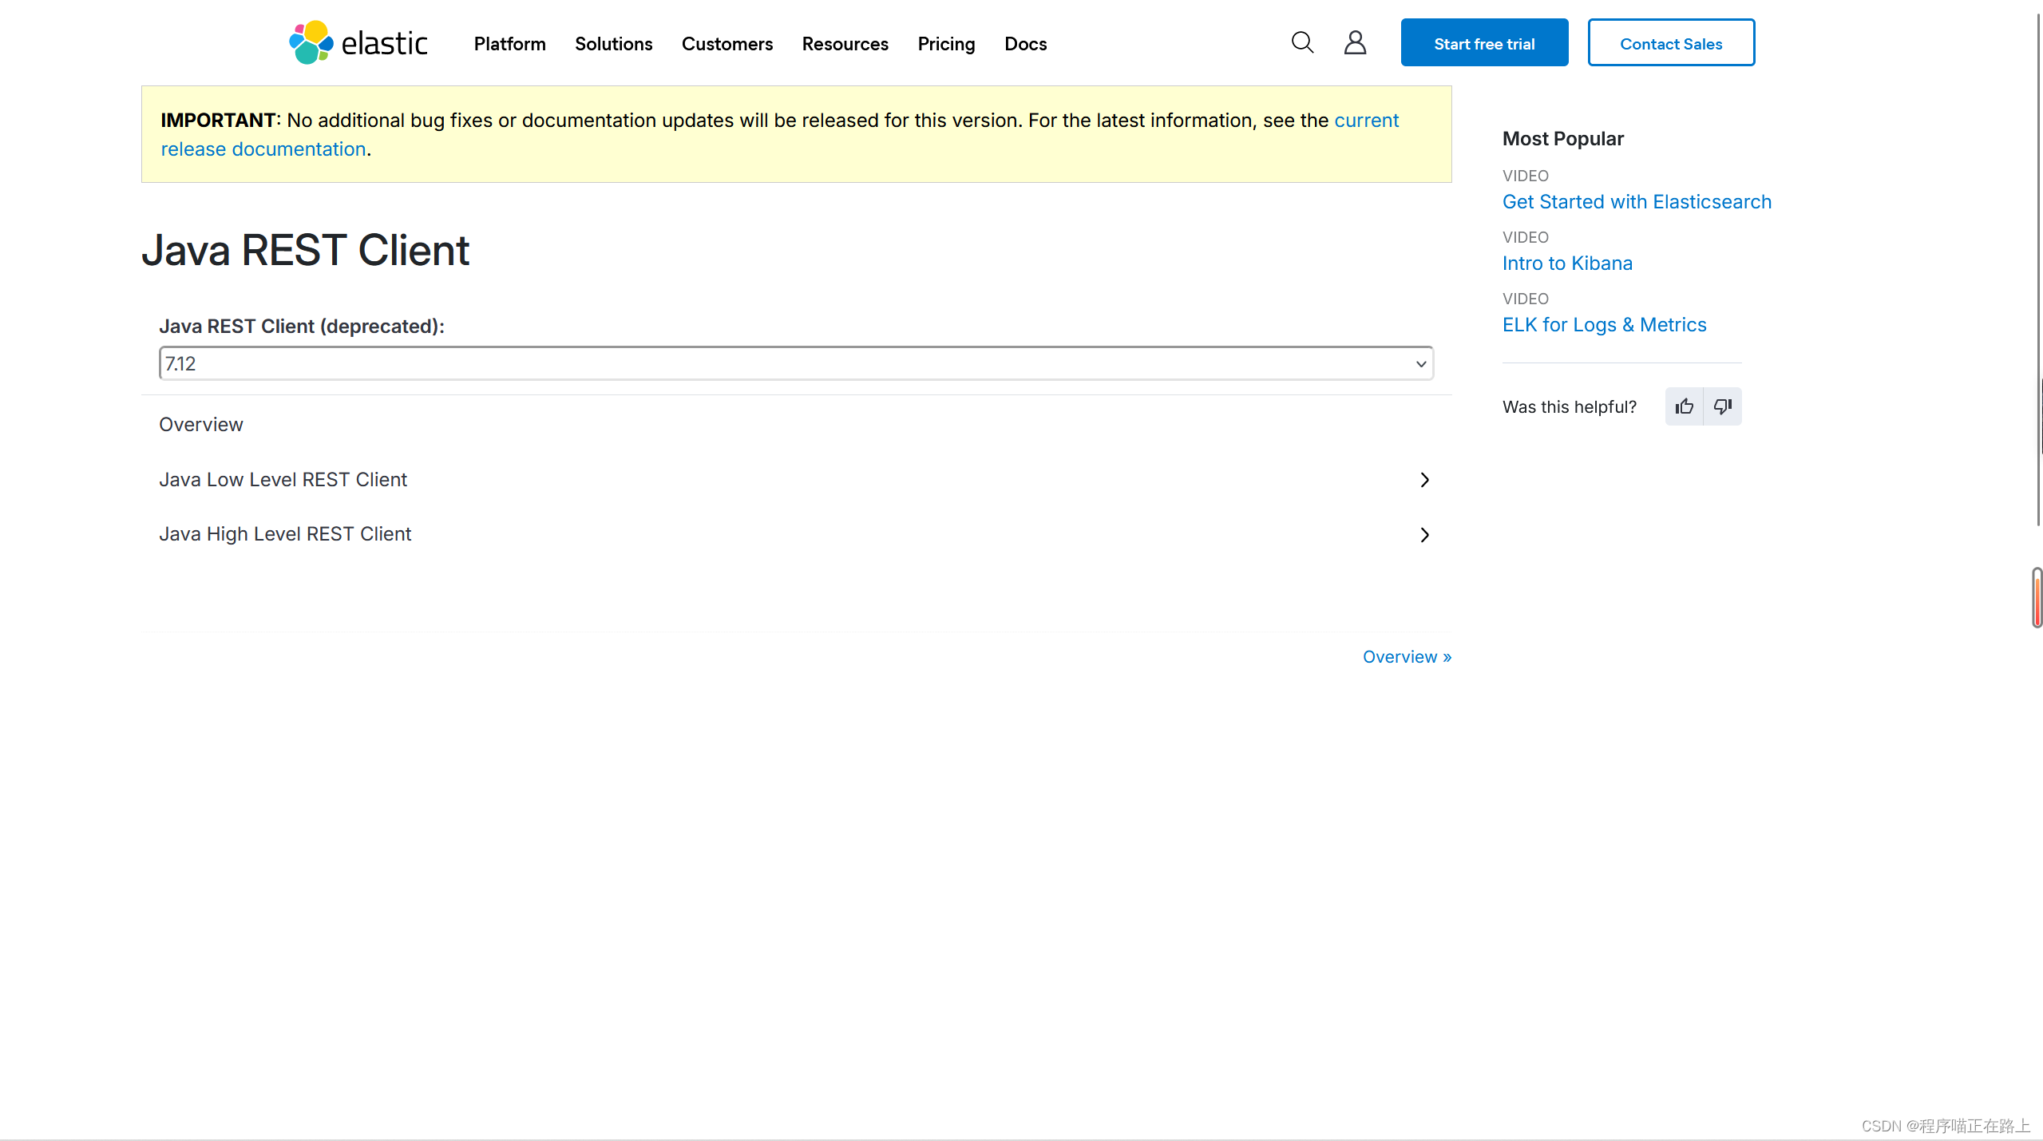Go to Docs in top navigation
The image size is (2043, 1141).
[x=1025, y=44]
